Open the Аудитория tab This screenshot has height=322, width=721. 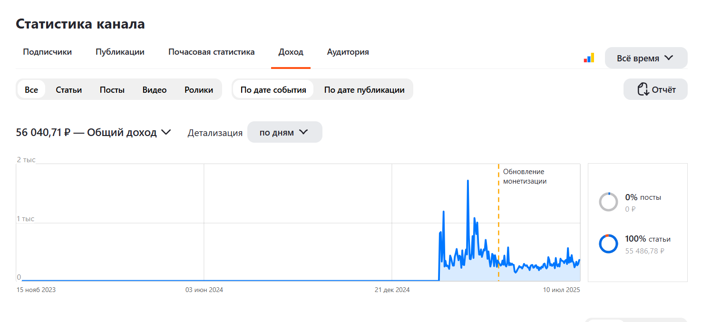click(348, 52)
